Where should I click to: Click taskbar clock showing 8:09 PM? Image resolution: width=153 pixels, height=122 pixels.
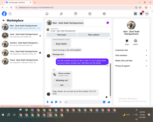coord(142,115)
